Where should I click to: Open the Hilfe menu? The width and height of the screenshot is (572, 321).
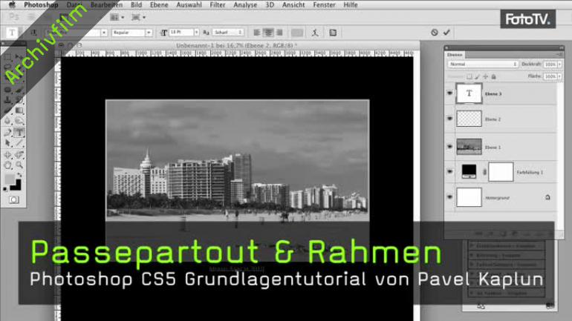point(351,4)
